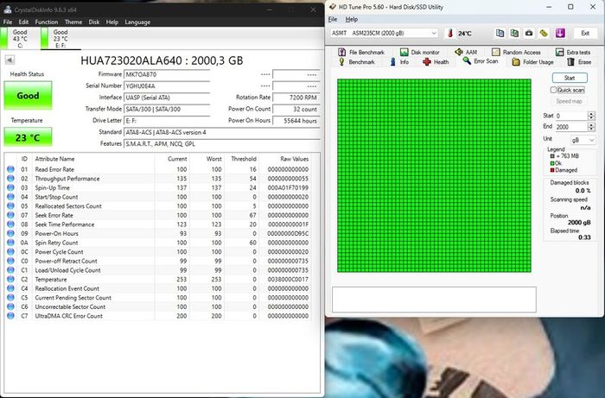605x398 pixels.
Task: Select the Error Scan tab
Action: point(481,61)
